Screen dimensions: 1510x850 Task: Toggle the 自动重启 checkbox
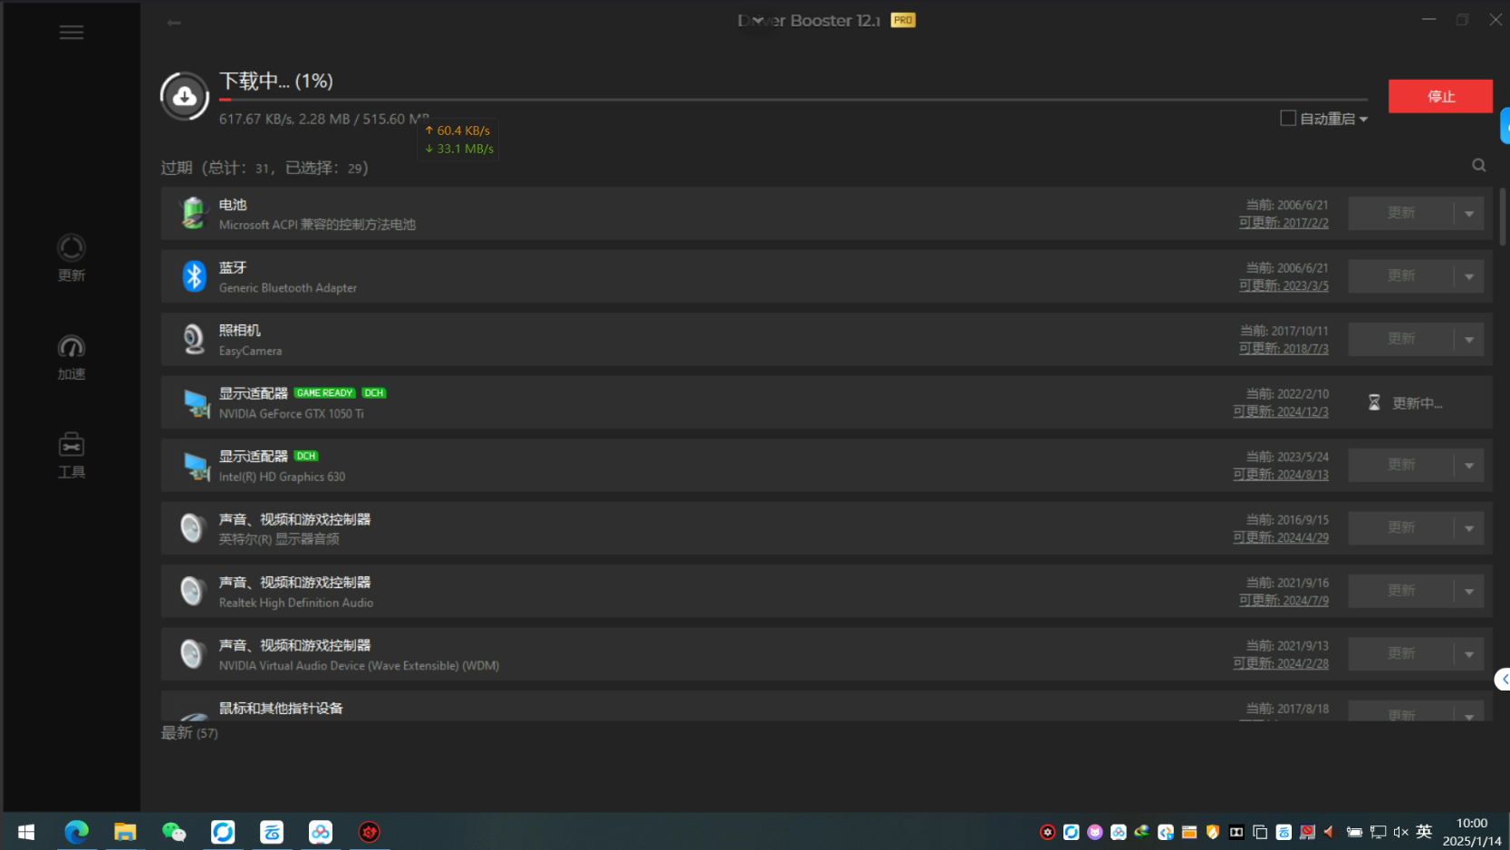pos(1288,118)
